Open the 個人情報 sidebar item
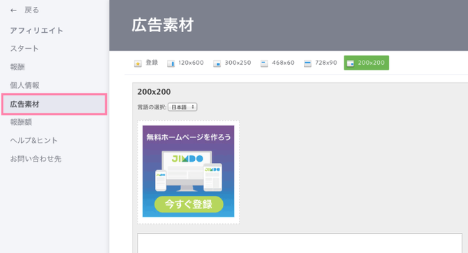468x253 pixels. click(x=24, y=86)
